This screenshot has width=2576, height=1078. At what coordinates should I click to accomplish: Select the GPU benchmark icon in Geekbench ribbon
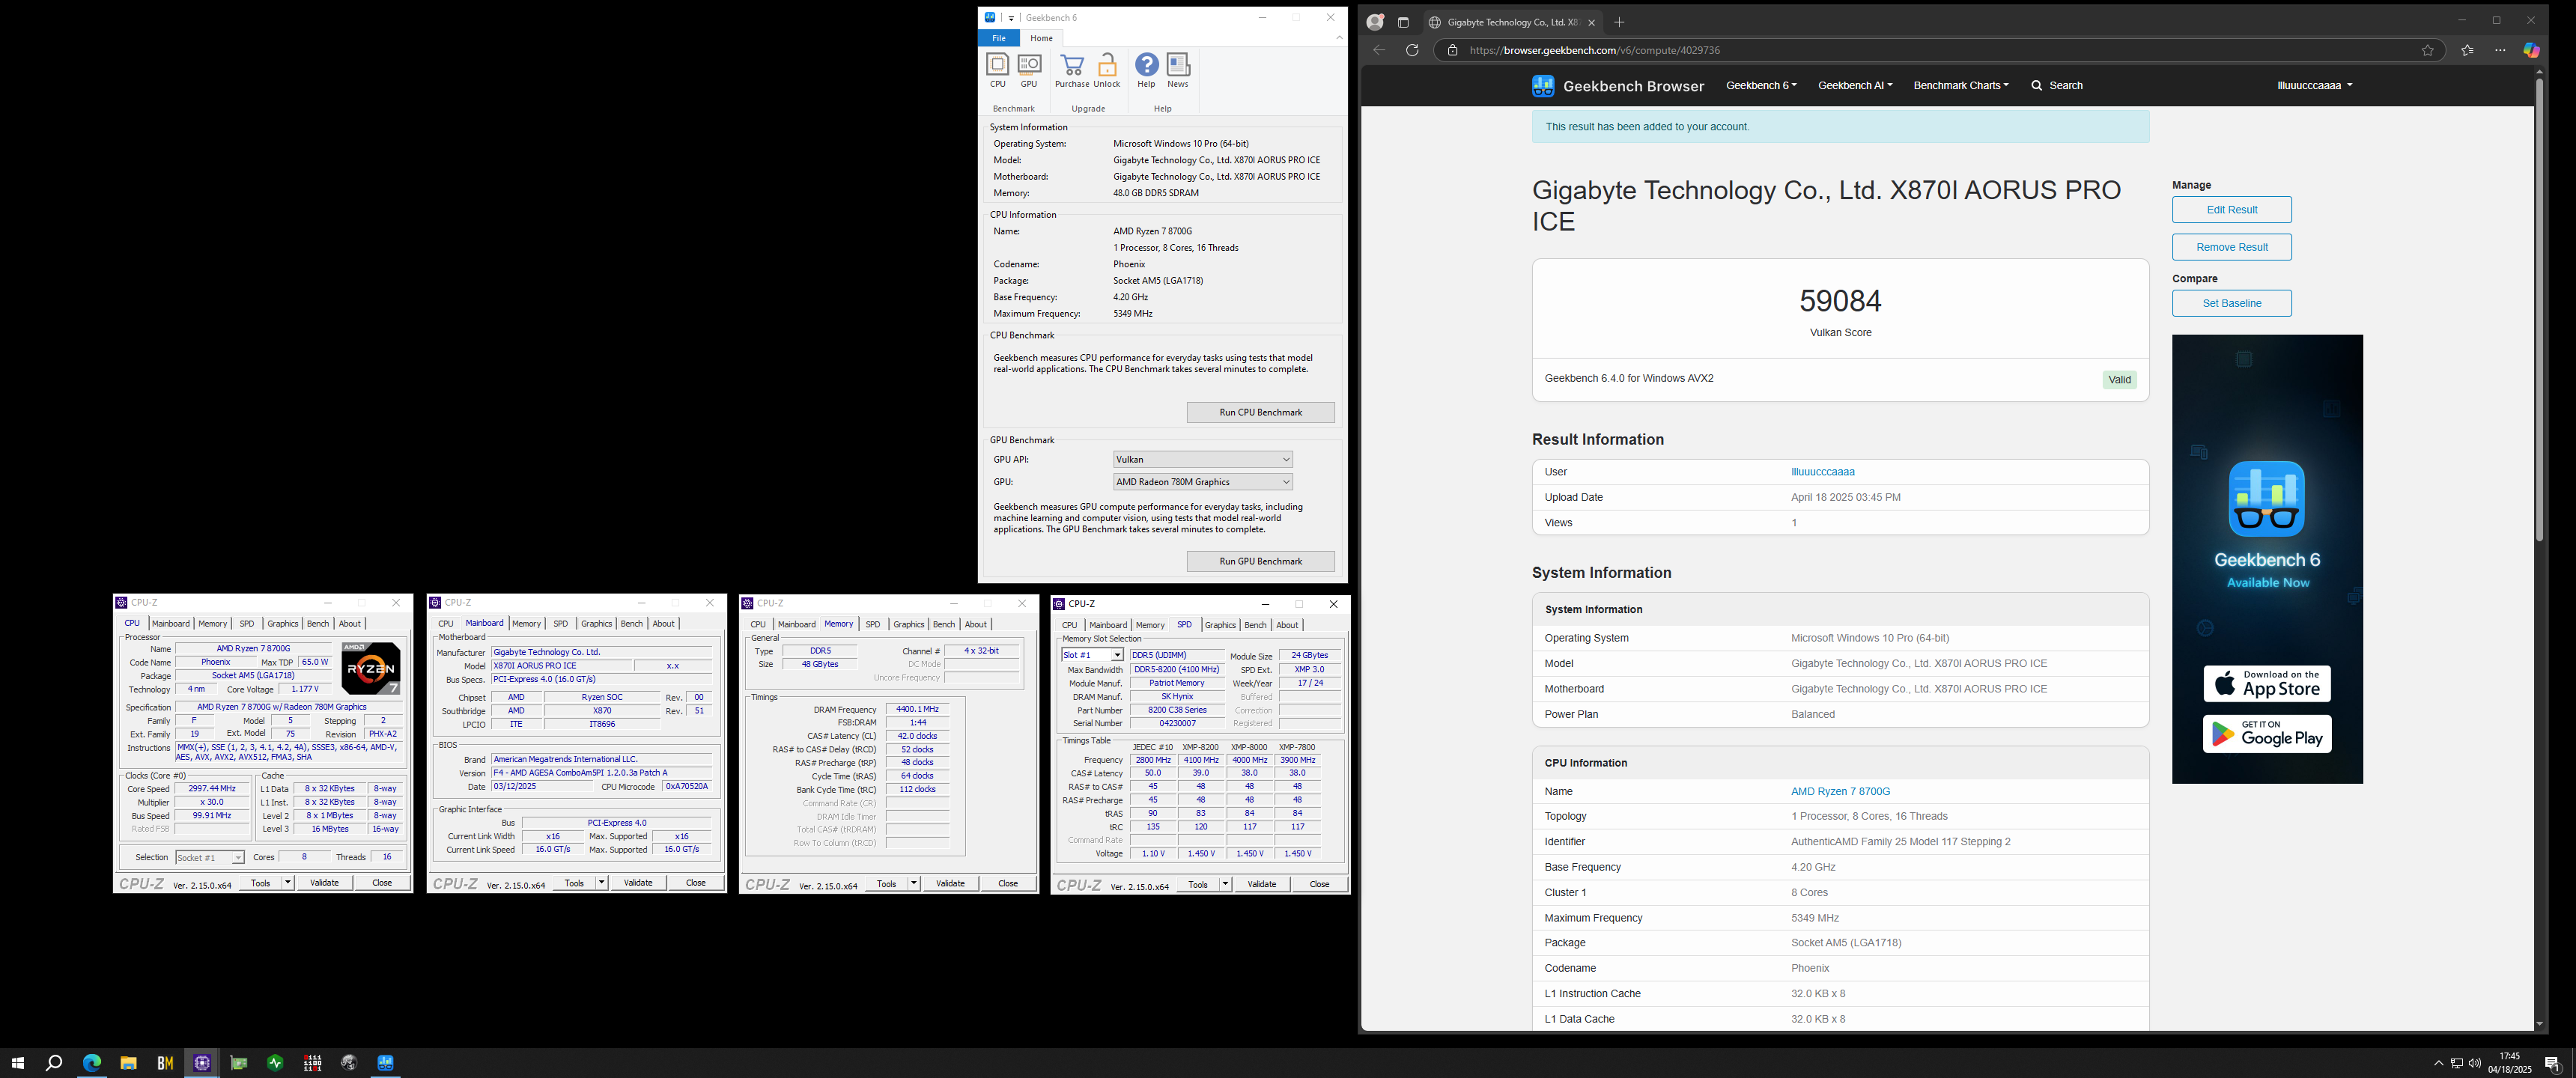point(1029,70)
